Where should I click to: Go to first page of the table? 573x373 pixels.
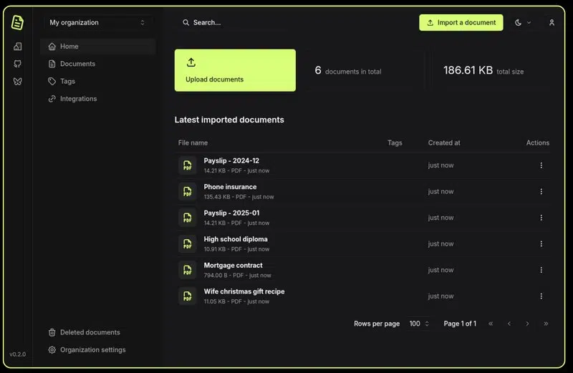tap(491, 324)
